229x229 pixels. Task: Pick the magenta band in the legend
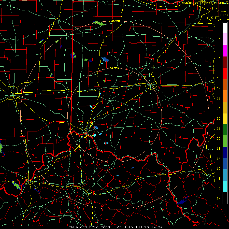pyautogui.click(x=225, y=51)
